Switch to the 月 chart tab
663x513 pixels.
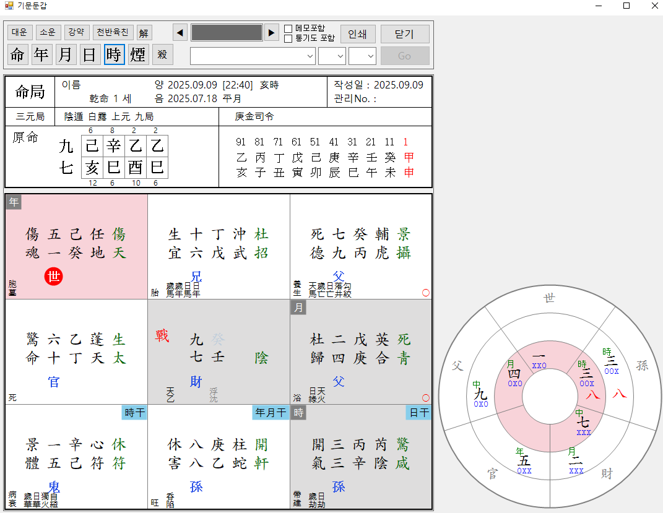(66, 54)
